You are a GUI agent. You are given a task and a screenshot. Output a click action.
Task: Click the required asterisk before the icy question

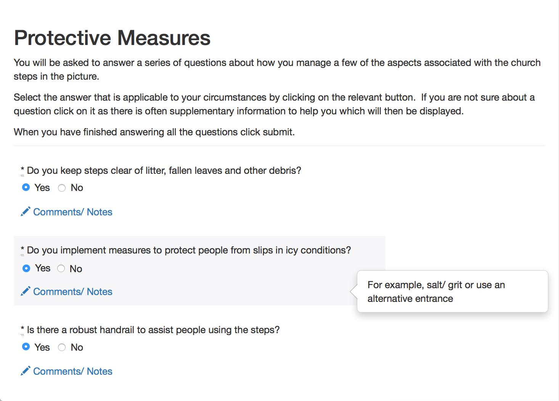22,249
